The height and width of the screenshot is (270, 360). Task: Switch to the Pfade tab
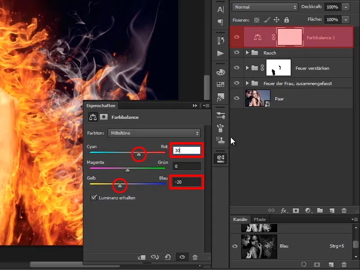point(260,220)
